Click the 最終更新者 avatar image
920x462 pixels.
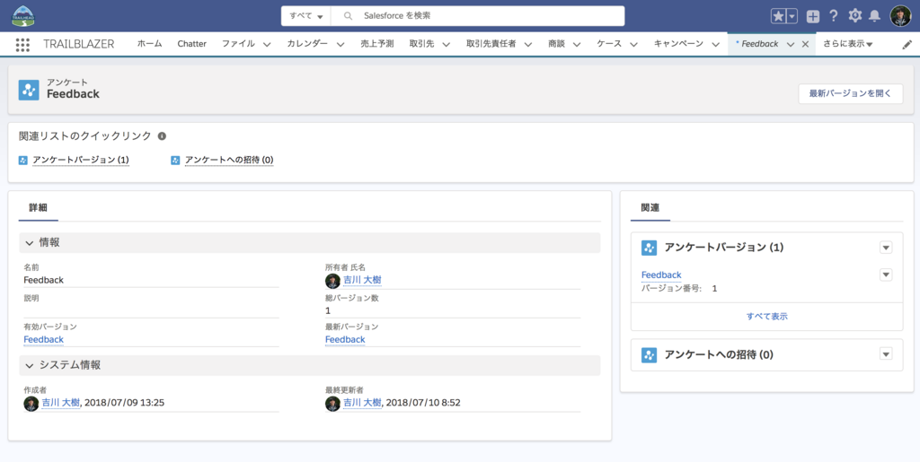pos(332,404)
